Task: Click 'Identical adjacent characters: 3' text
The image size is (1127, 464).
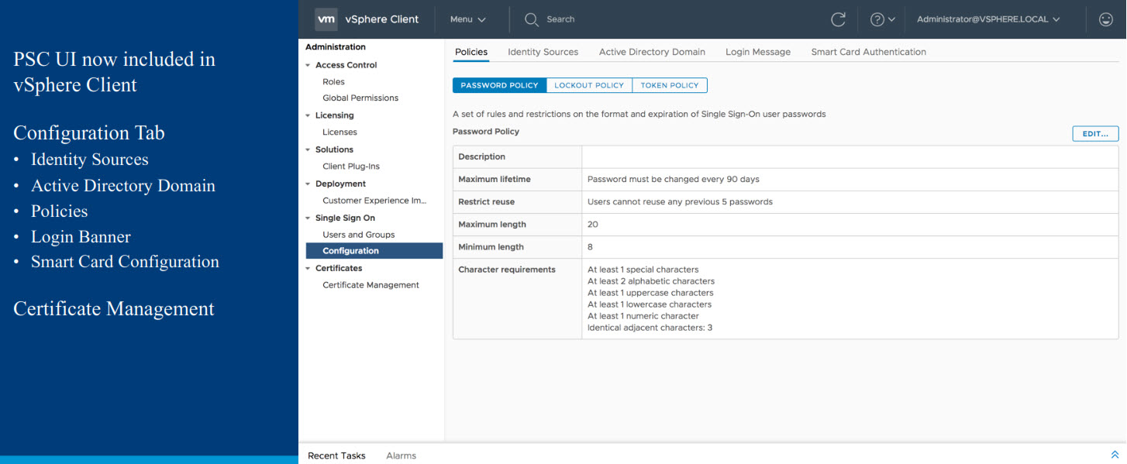Action: [x=650, y=328]
